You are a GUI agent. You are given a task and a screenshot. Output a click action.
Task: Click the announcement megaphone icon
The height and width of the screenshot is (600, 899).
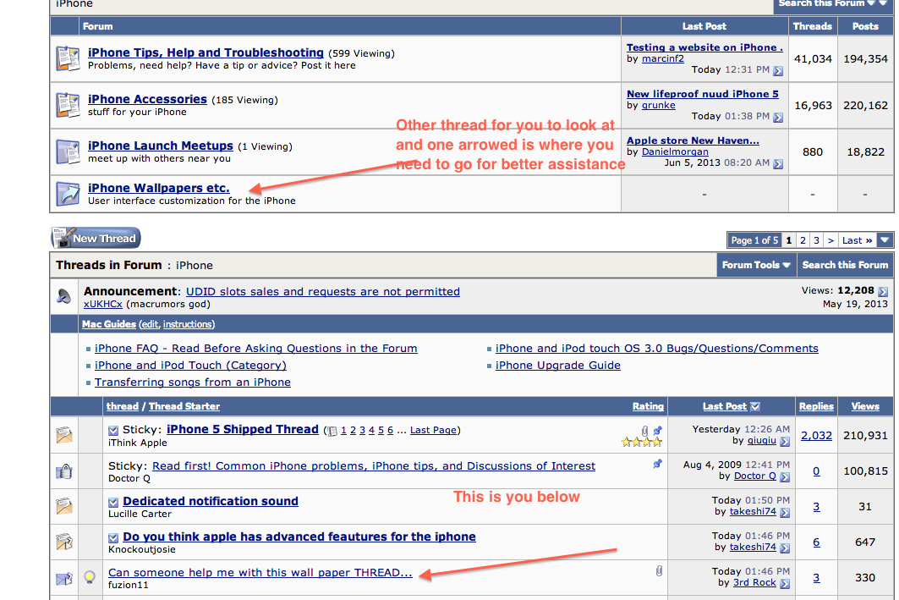pyautogui.click(x=63, y=296)
